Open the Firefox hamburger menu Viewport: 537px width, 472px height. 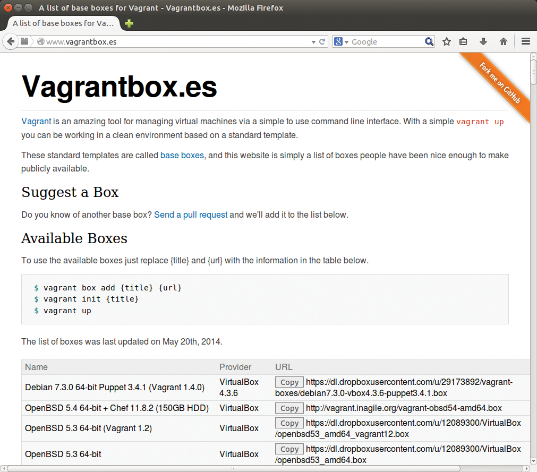(525, 41)
